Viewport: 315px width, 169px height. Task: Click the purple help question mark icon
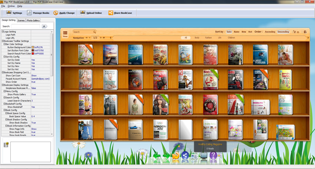tap(213, 156)
